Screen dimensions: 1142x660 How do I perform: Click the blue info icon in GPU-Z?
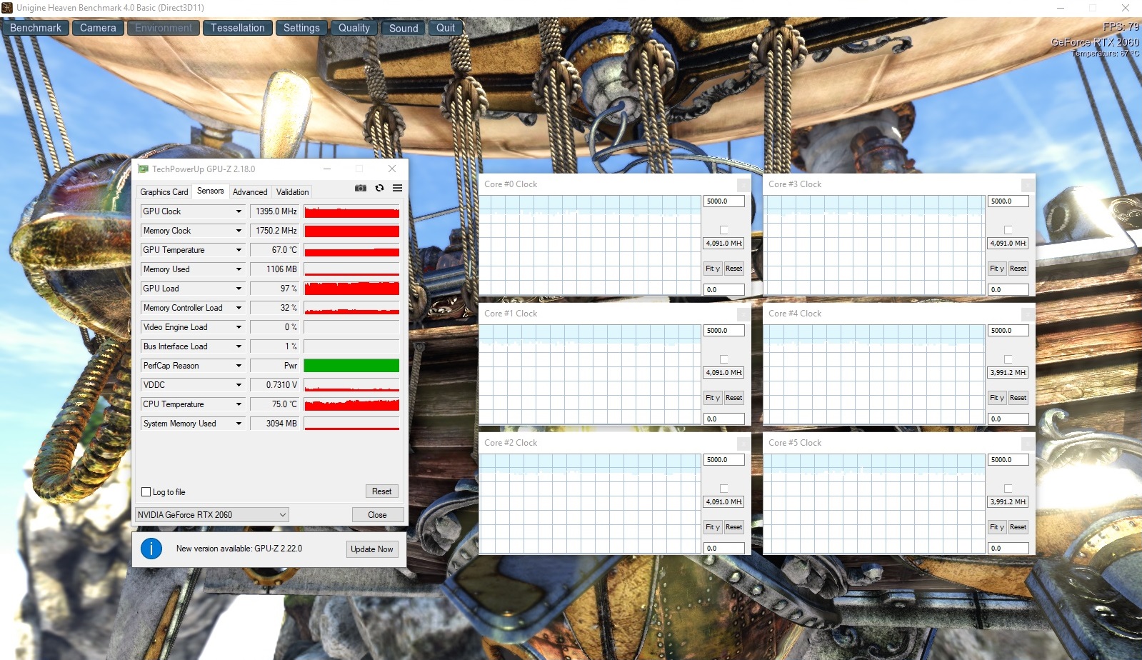pyautogui.click(x=151, y=549)
